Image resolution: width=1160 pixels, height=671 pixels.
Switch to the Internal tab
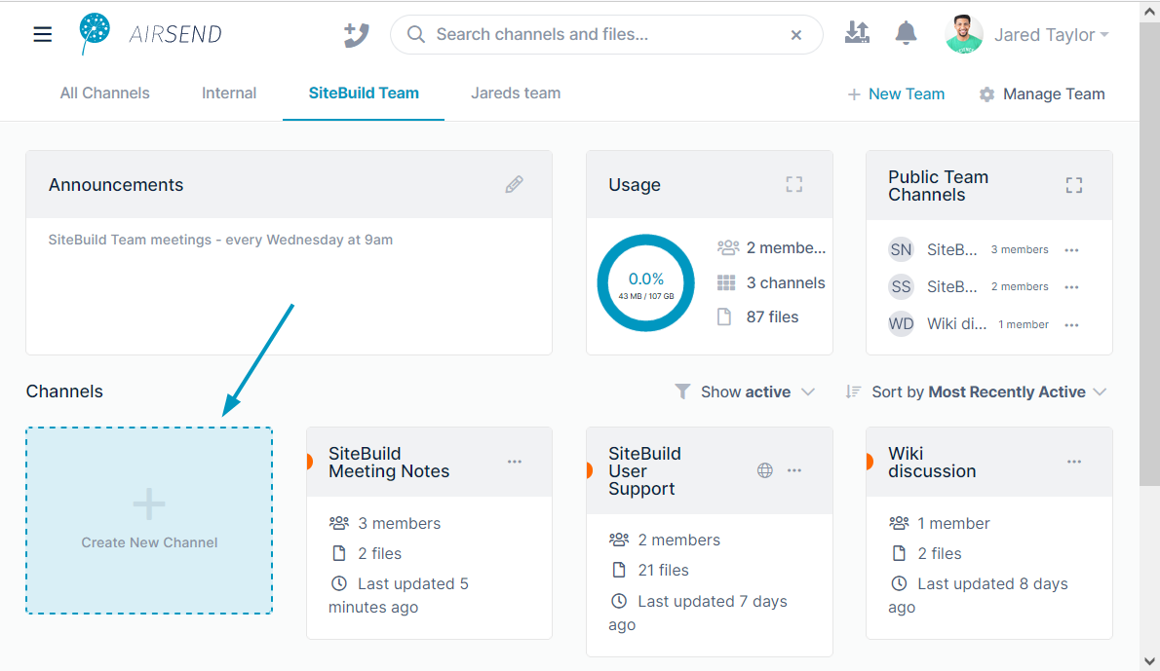pyautogui.click(x=229, y=93)
